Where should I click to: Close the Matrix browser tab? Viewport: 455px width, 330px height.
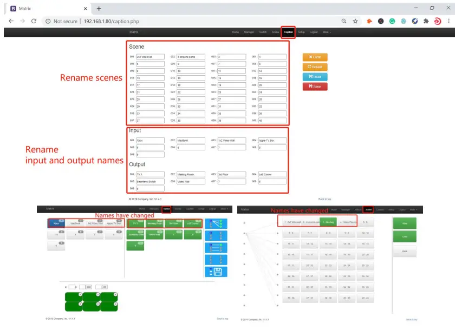(x=86, y=9)
